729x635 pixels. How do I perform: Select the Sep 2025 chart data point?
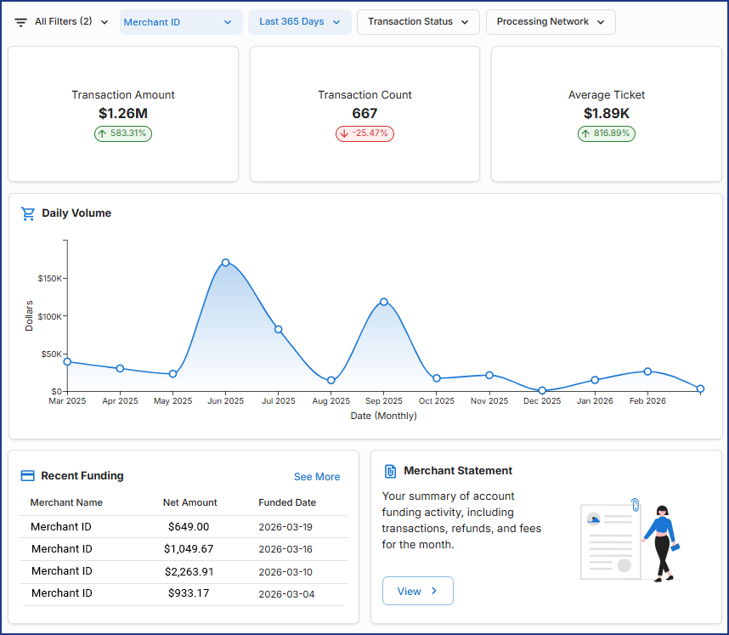coord(384,302)
